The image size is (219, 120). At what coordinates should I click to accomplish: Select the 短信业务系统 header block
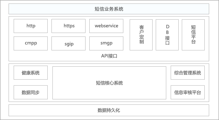109,9
